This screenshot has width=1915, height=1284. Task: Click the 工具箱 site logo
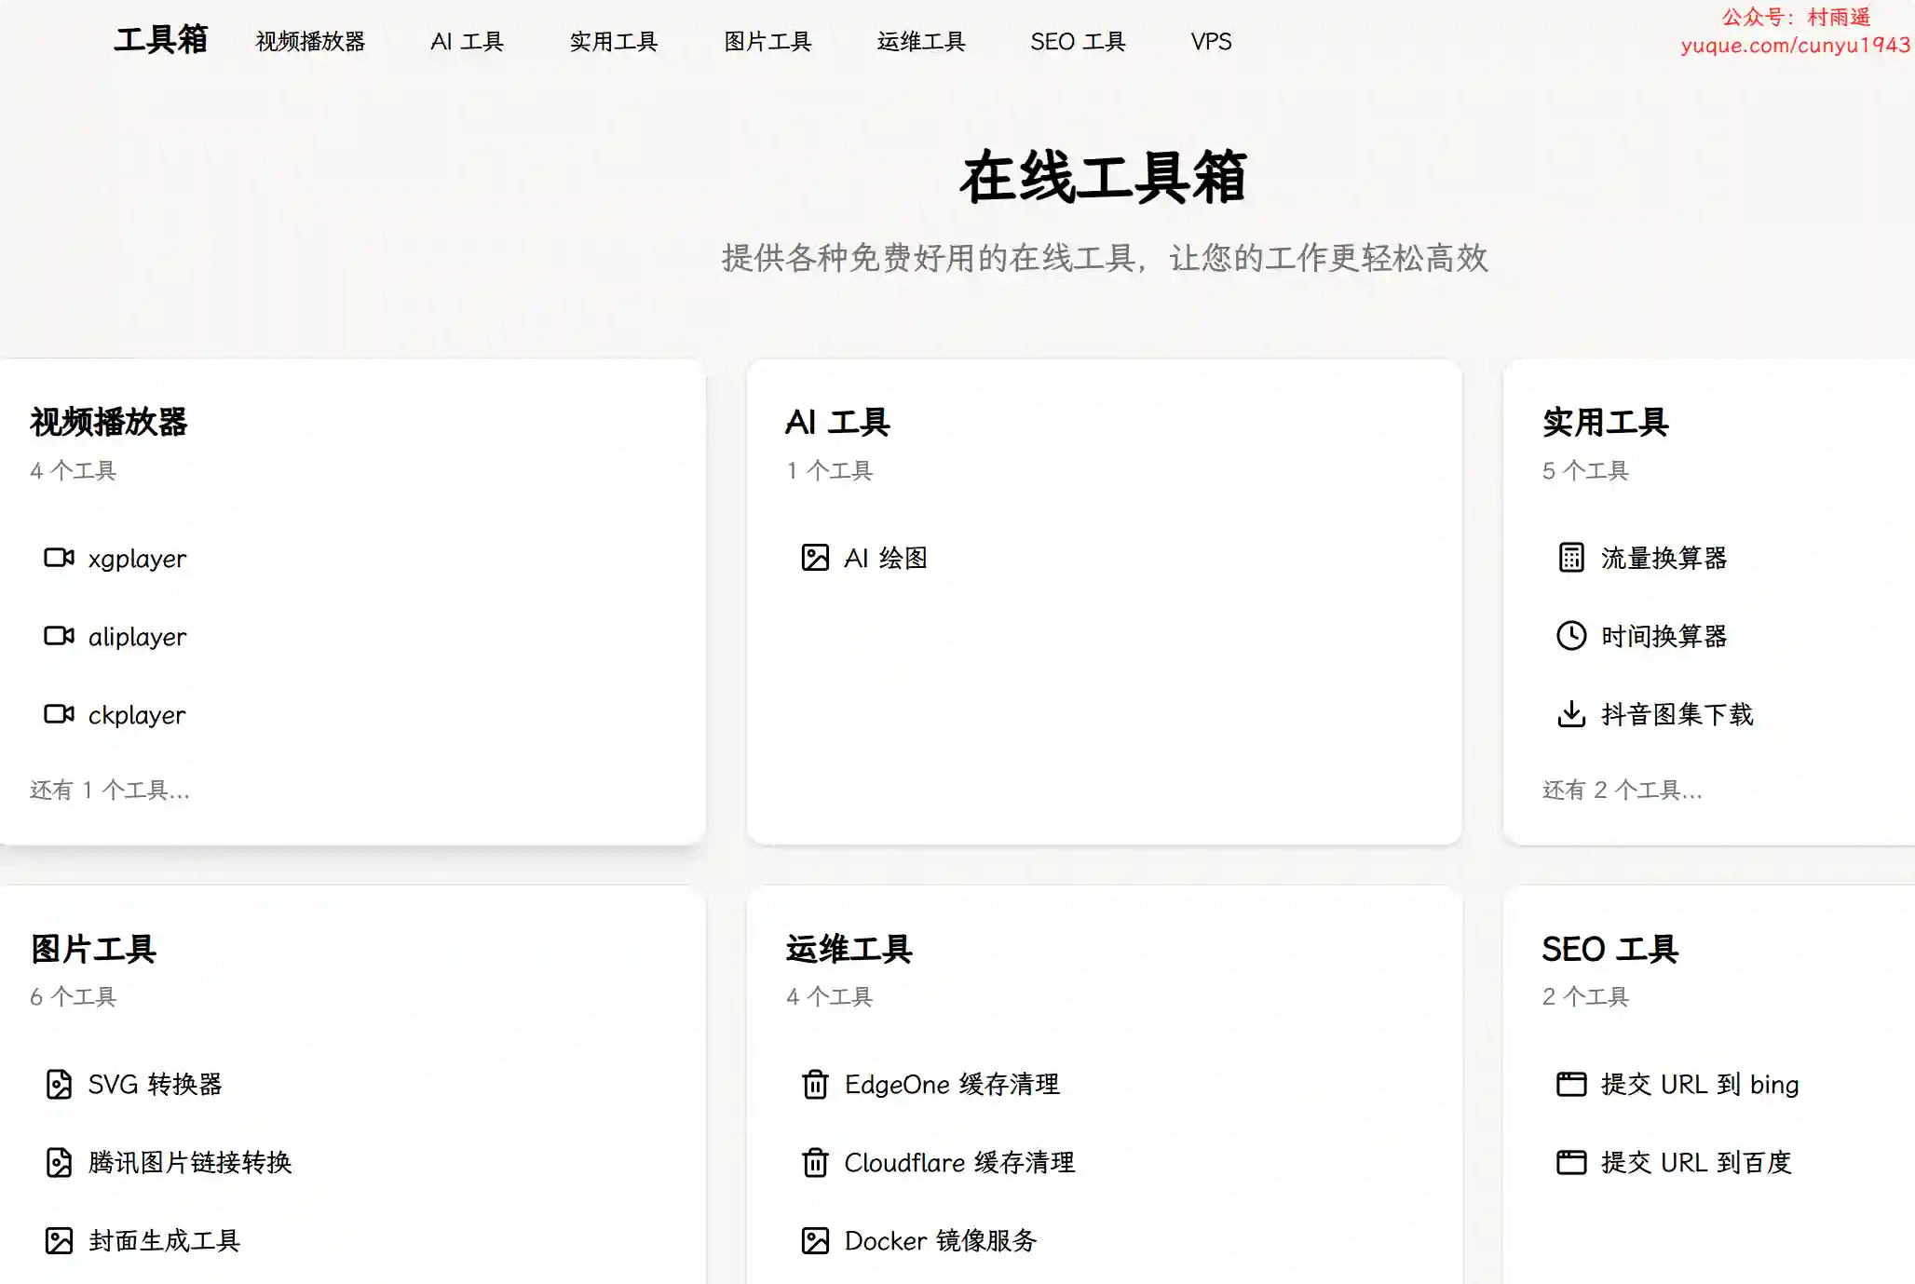(x=160, y=40)
